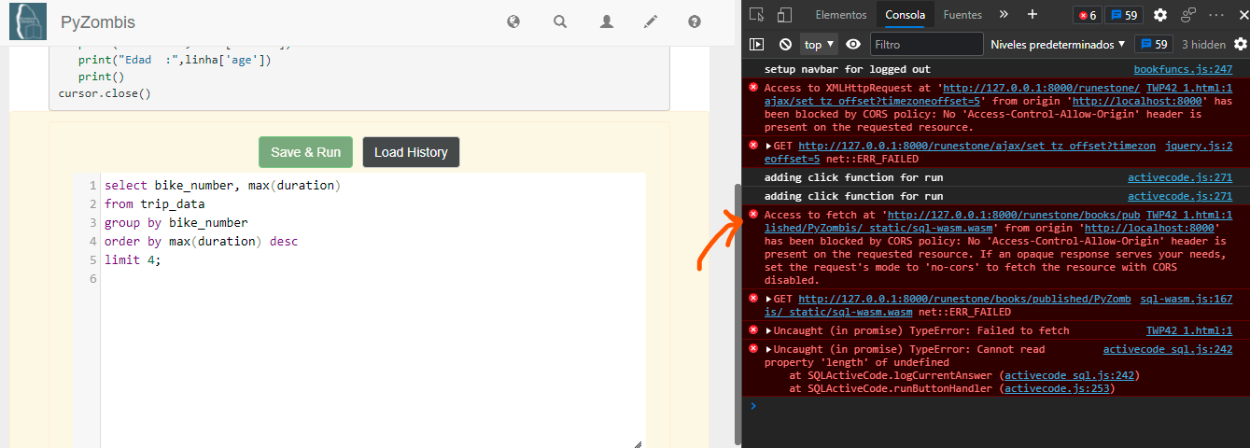This screenshot has width=1250, height=448.
Task: Click the editor resize handle corner
Action: tap(639, 443)
